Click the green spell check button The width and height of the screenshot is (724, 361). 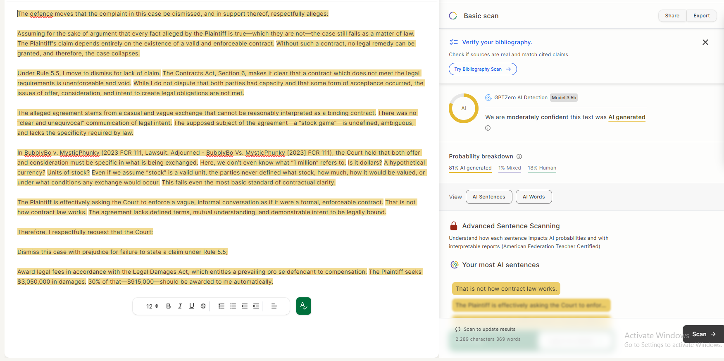[x=303, y=306]
